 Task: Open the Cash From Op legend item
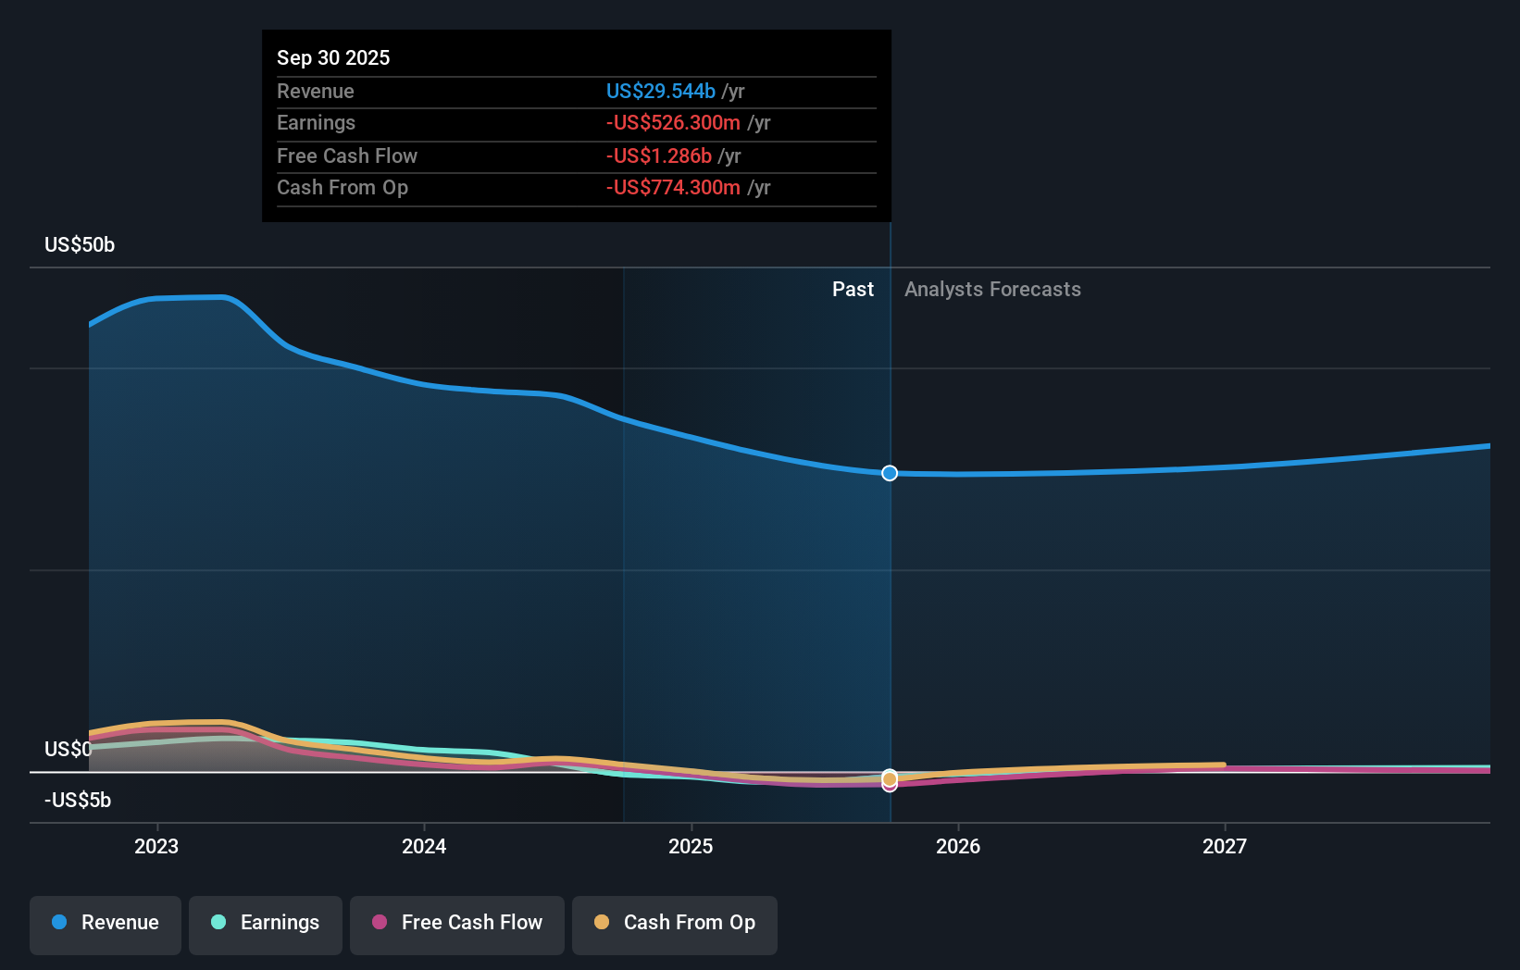tap(674, 923)
